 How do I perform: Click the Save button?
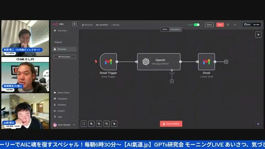point(220,25)
